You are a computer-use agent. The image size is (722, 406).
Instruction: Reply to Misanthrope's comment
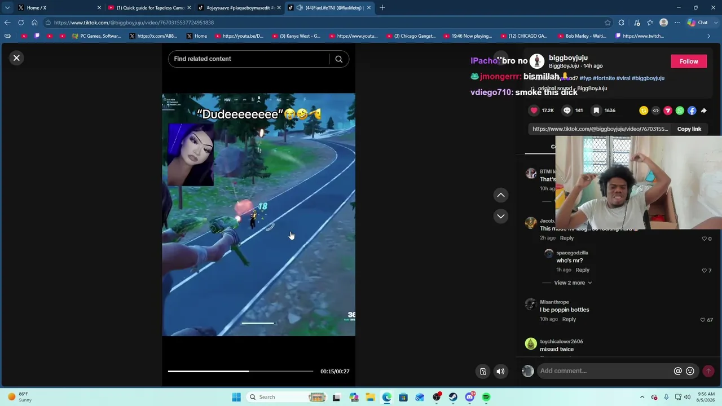(x=569, y=319)
